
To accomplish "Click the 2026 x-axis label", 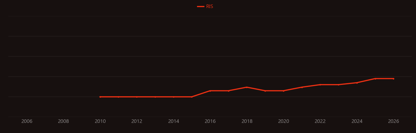I will coord(394,121).
